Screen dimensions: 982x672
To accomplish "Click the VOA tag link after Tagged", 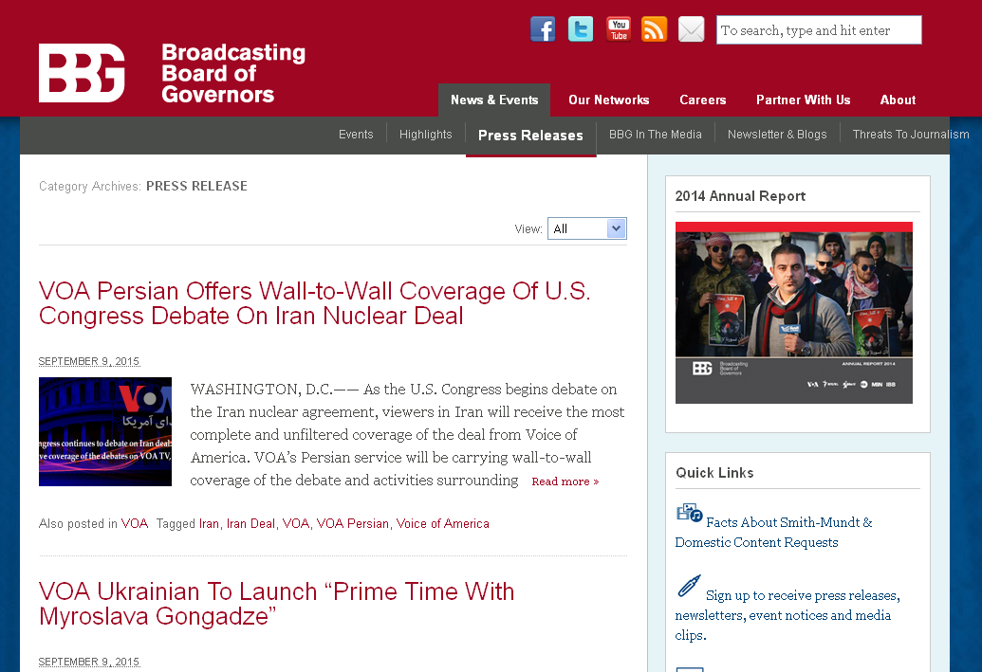I will pos(296,524).
